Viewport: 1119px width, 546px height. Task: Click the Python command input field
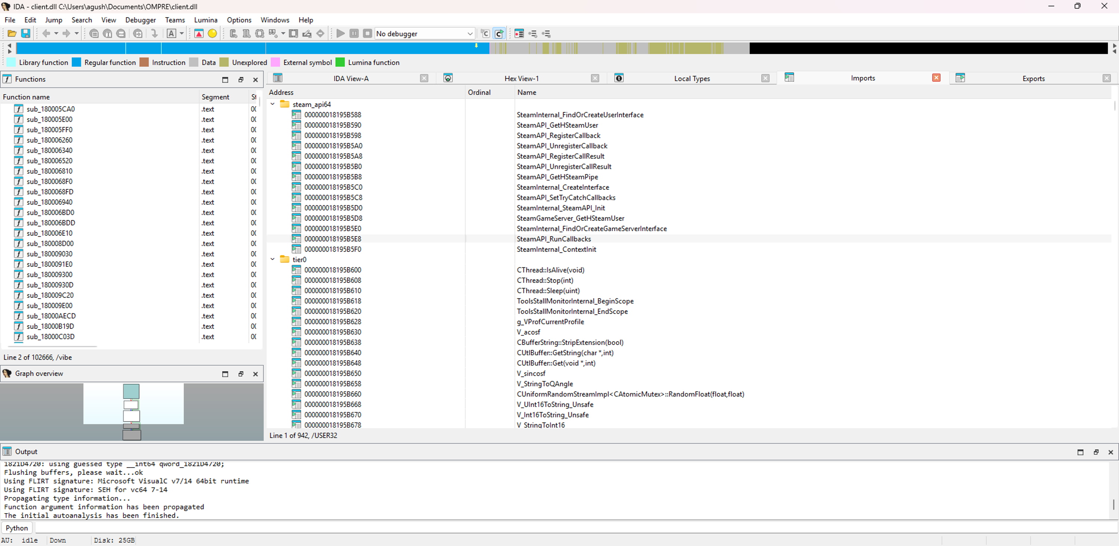pos(576,528)
